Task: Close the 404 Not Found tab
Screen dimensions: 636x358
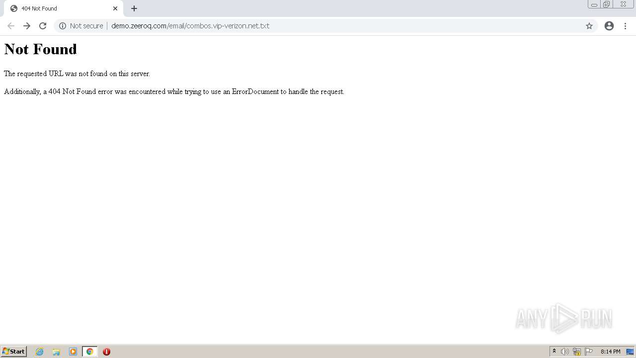Action: pyautogui.click(x=115, y=8)
